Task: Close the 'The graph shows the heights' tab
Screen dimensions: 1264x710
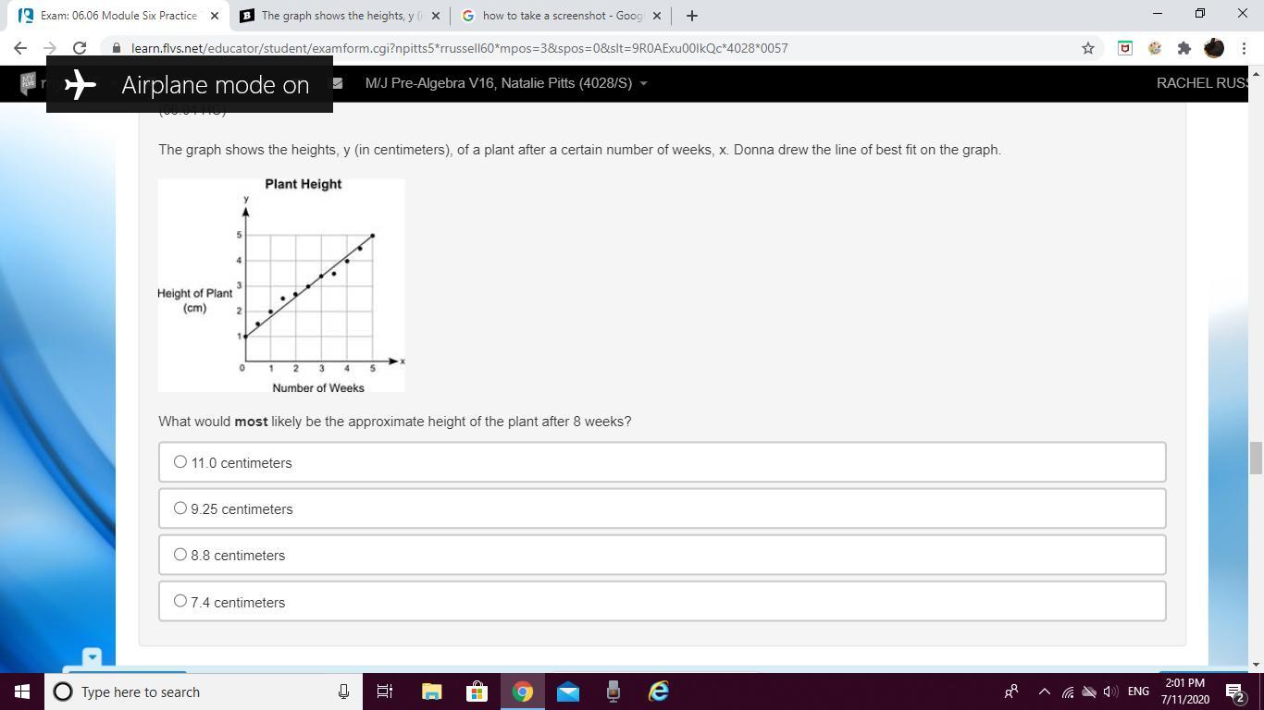Action: point(436,16)
